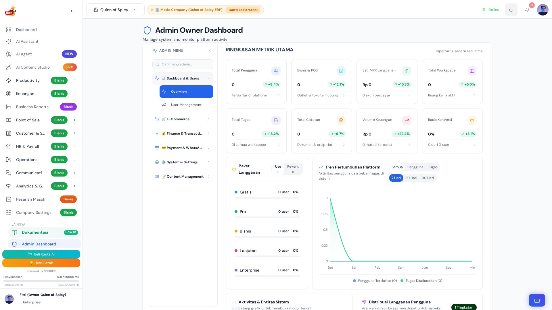Switch Paket Langganan to Revenue

coord(293,169)
